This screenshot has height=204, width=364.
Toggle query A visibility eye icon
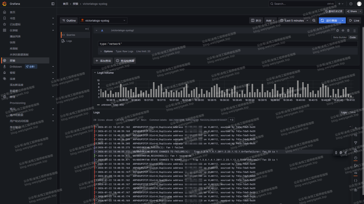pos(343,31)
